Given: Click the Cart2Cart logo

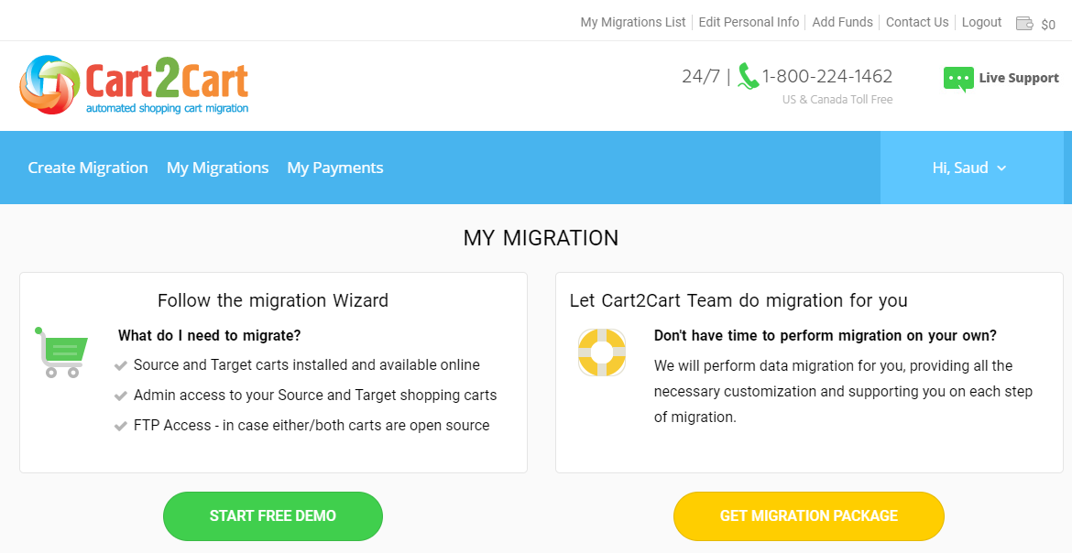Looking at the screenshot, I should (134, 85).
